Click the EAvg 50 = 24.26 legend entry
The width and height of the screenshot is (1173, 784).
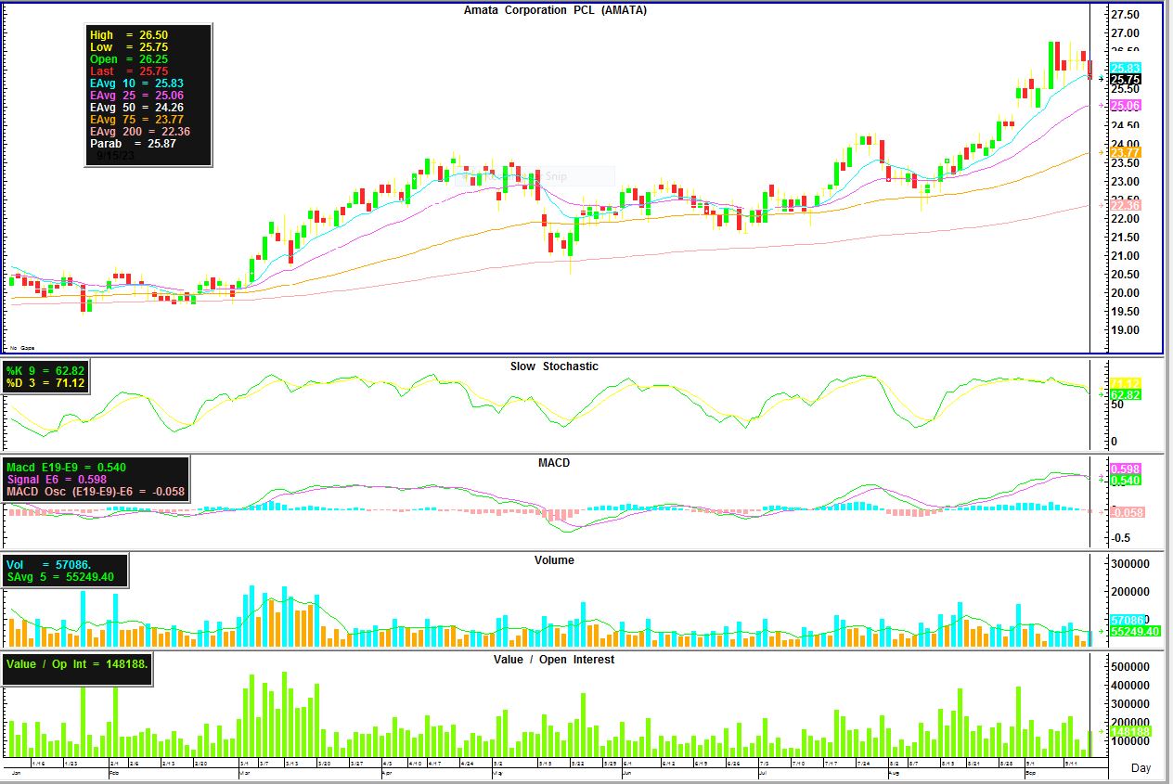click(135, 108)
